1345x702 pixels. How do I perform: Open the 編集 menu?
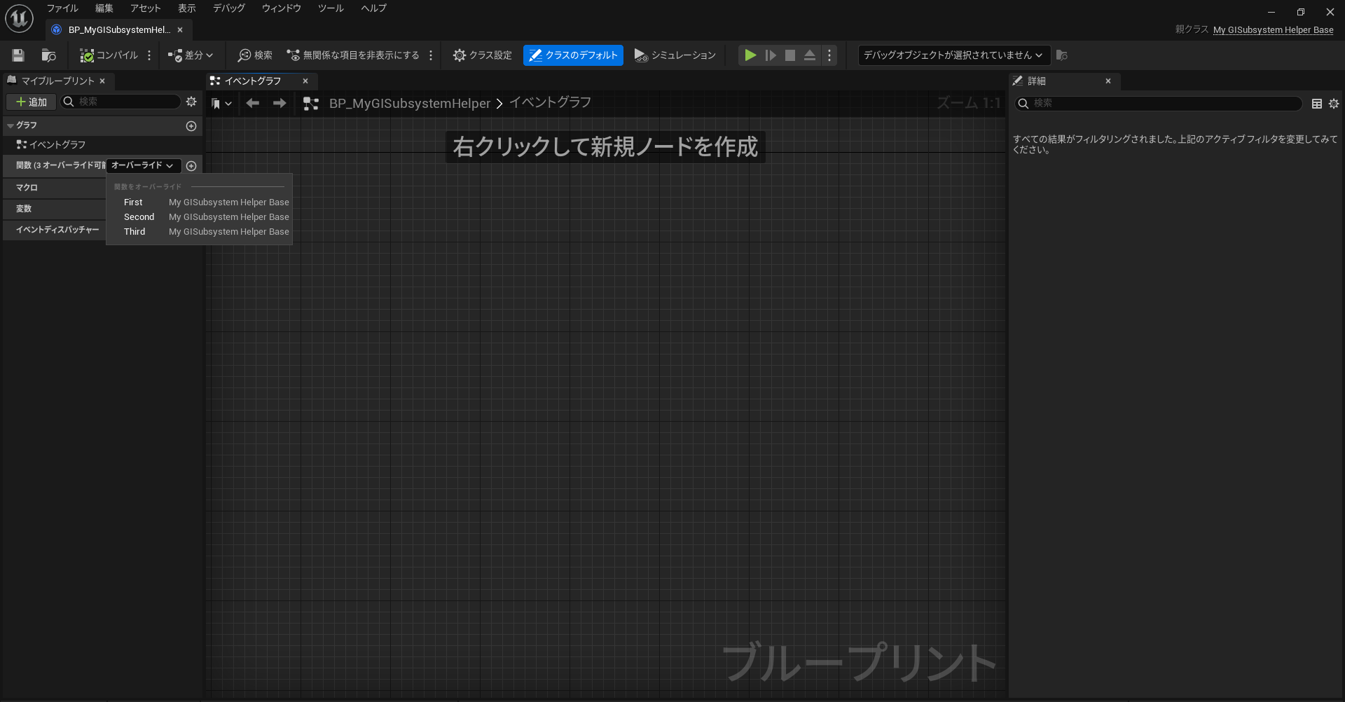click(104, 8)
